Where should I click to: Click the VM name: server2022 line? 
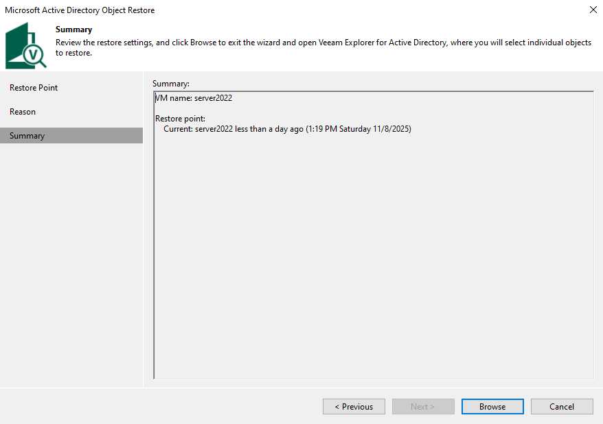point(194,98)
